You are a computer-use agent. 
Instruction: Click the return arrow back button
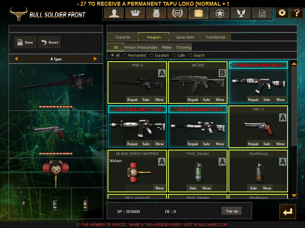287,212
